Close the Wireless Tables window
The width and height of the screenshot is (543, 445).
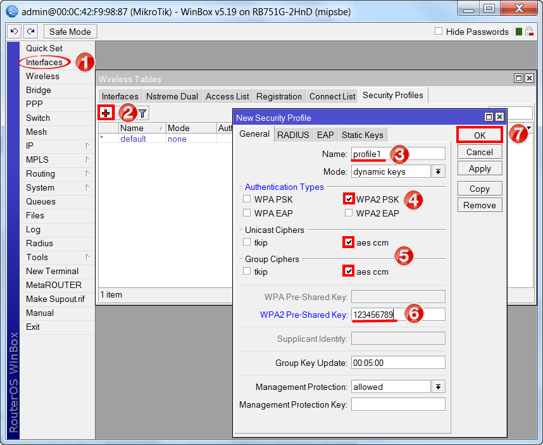529,78
